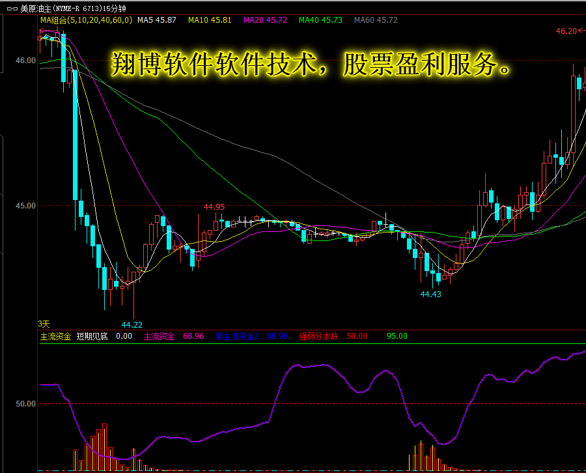Click the 44.43 low price annotation
Viewport: 586px width, 473px height.
[430, 294]
